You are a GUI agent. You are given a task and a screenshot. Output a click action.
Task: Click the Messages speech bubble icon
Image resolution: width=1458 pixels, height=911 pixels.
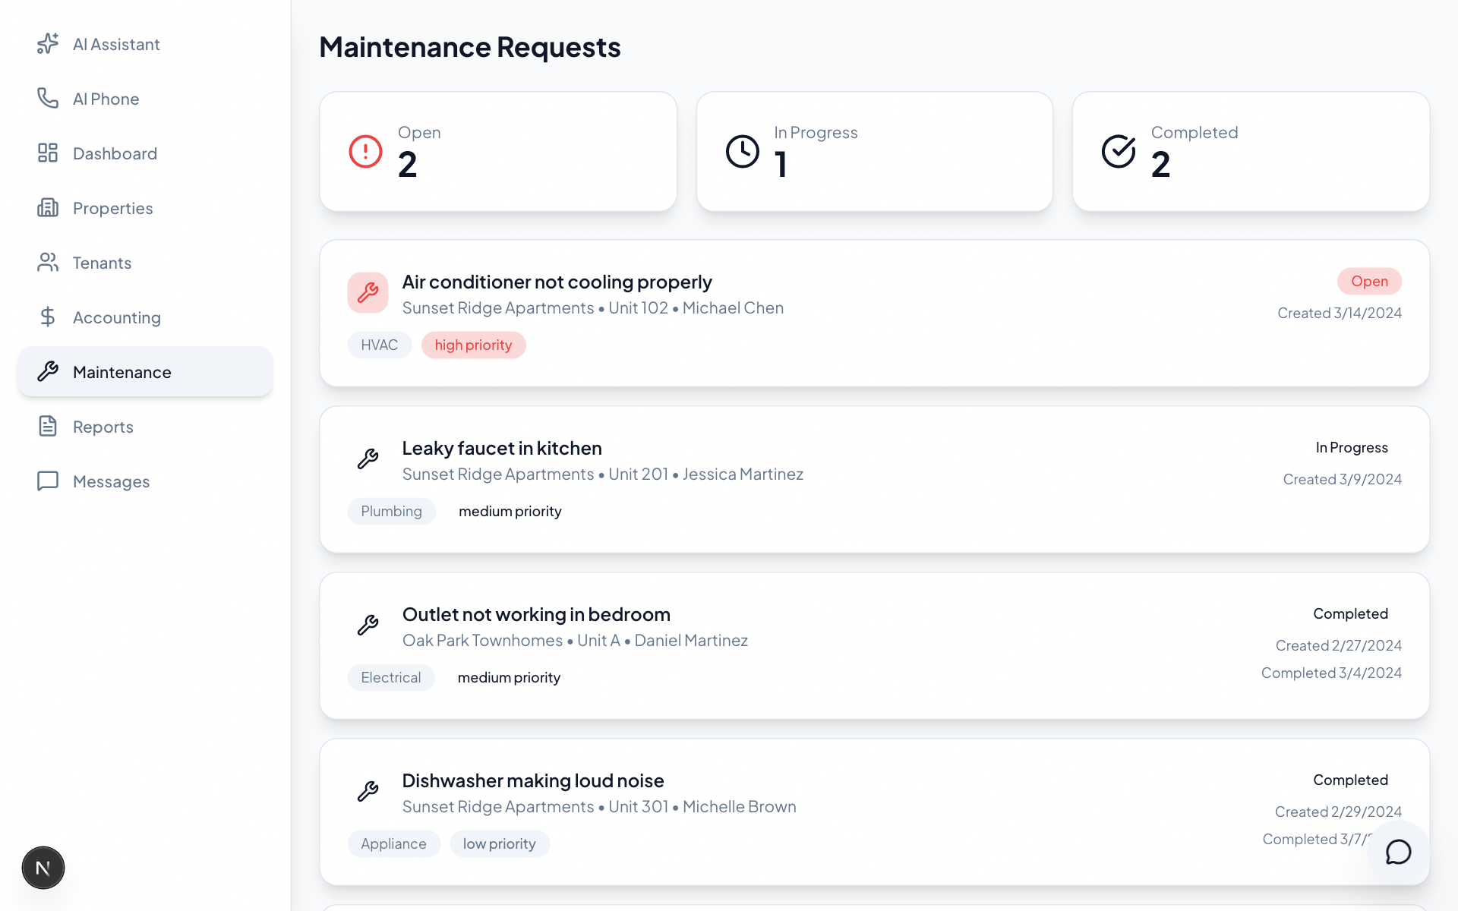[48, 481]
